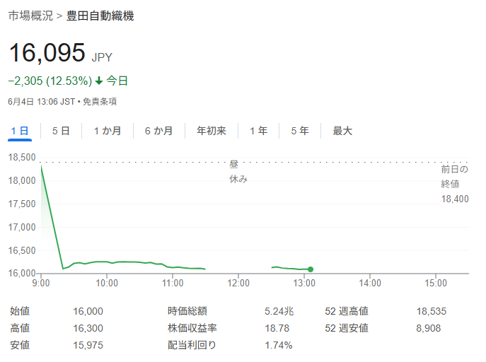Click the 6月4日 13:06 JST timestamp
486x362 pixels.
click(42, 102)
